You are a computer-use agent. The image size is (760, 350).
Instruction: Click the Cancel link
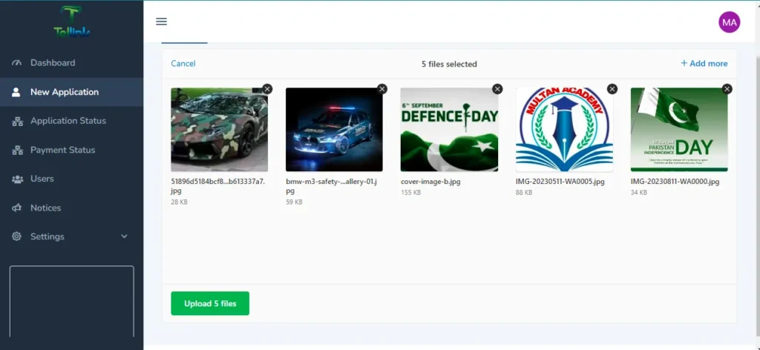pyautogui.click(x=183, y=64)
